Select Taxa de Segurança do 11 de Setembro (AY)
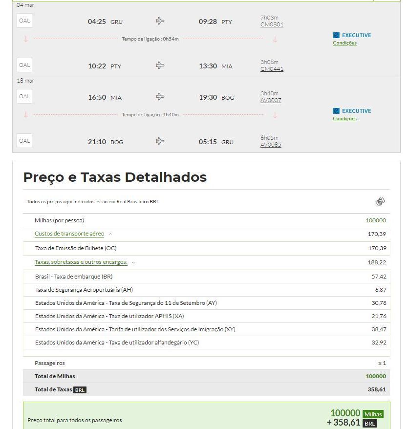 [207, 303]
